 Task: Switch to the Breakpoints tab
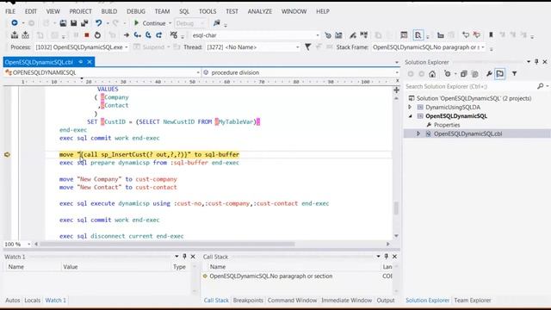248,301
